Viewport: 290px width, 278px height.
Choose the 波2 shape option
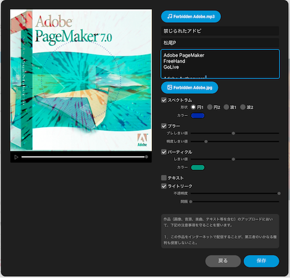[x=243, y=107]
